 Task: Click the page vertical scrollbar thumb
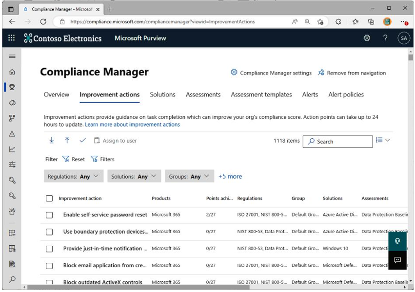(411, 57)
